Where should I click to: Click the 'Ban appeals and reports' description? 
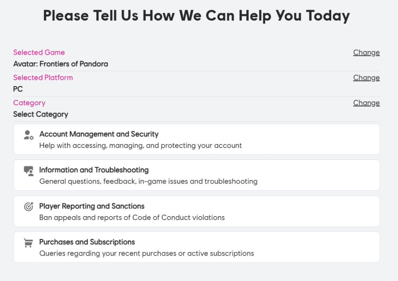point(132,217)
